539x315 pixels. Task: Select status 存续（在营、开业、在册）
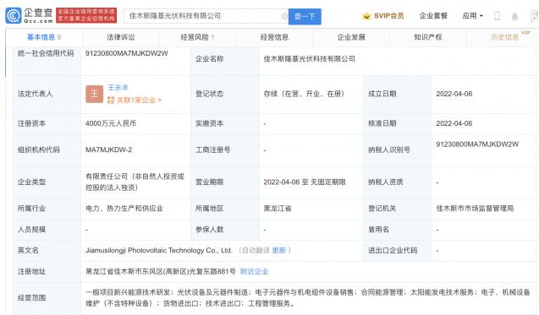[304, 94]
